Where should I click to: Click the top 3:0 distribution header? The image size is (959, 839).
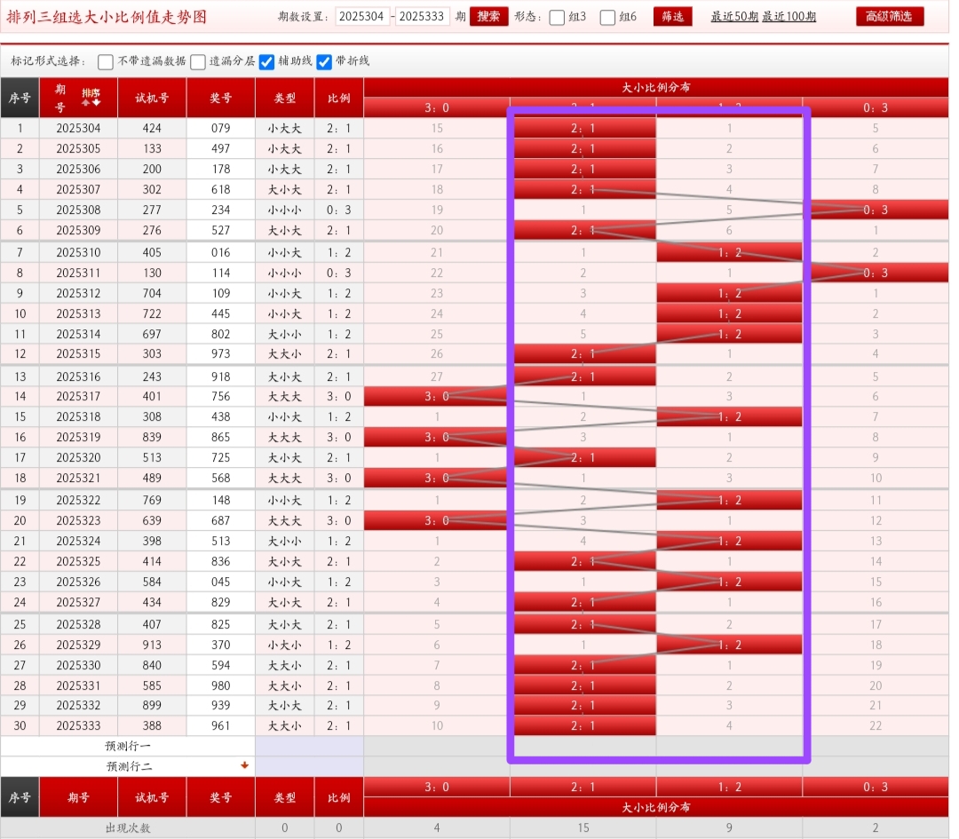pyautogui.click(x=437, y=107)
